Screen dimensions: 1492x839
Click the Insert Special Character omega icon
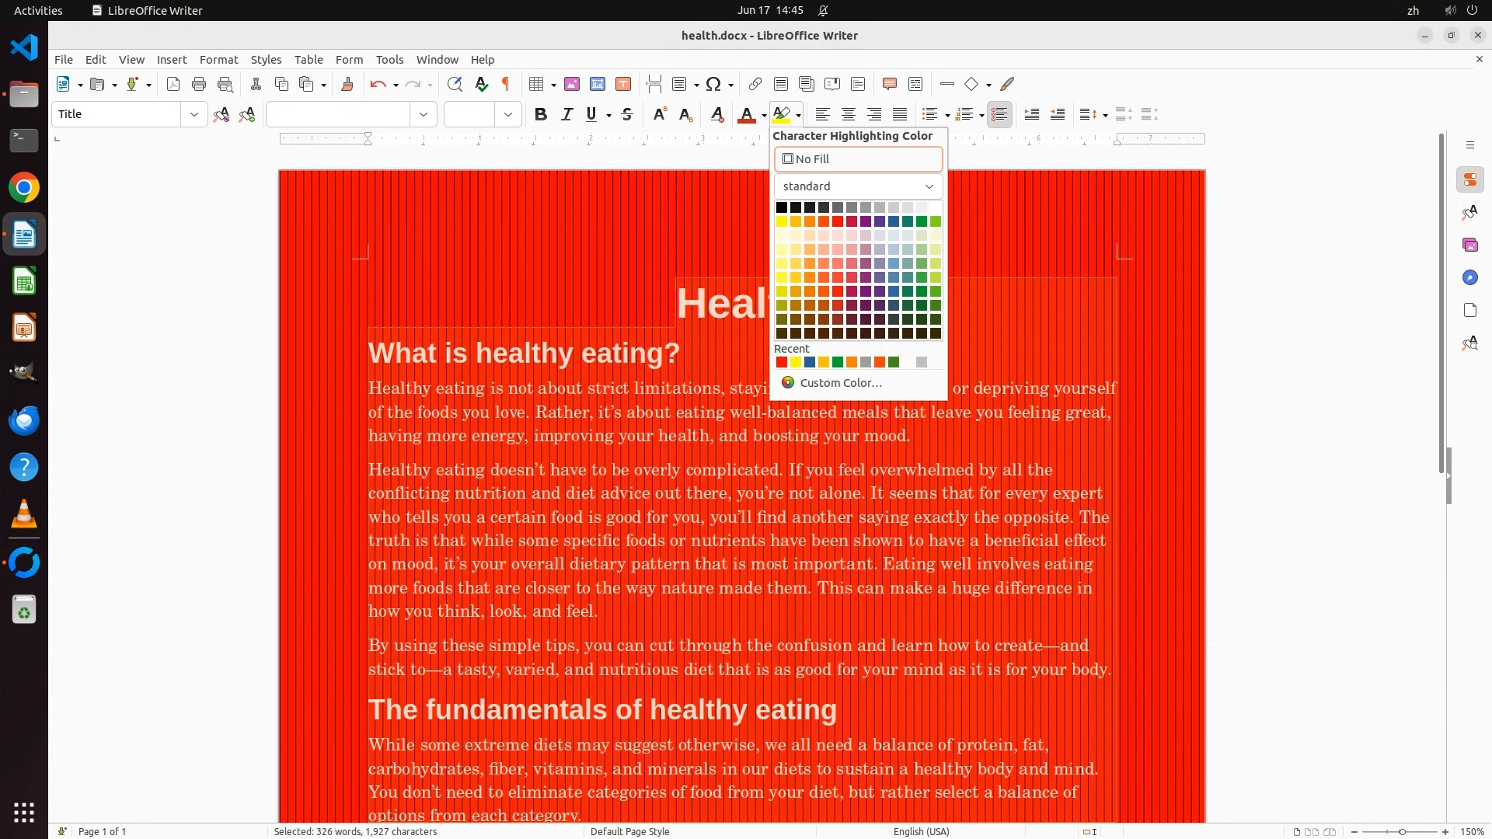[713, 85]
